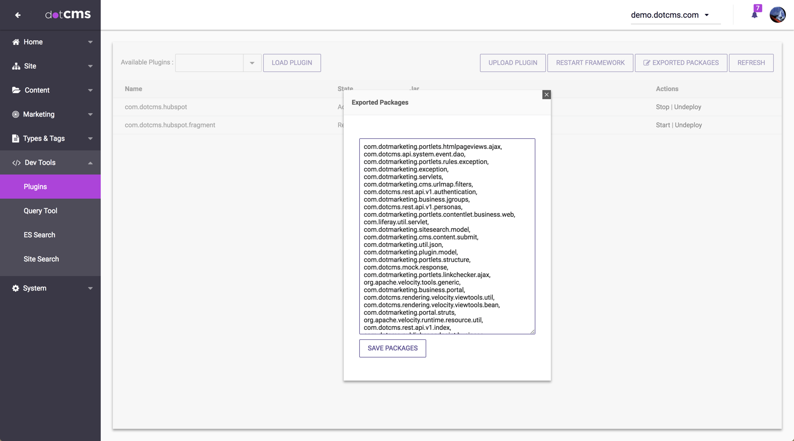Image resolution: width=794 pixels, height=441 pixels.
Task: Close the Exported Packages dialog
Action: pos(546,95)
